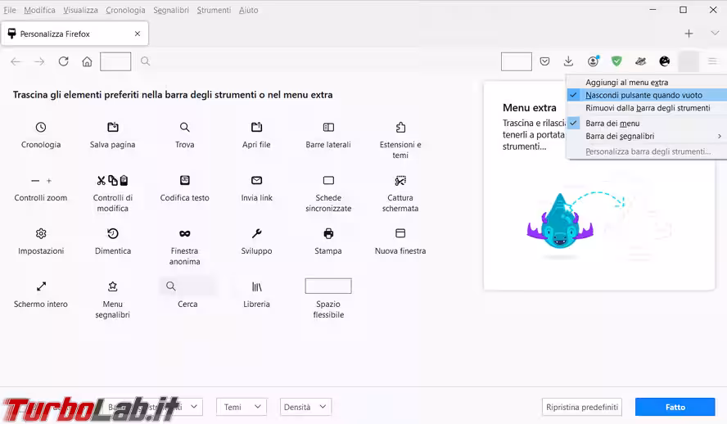Screen dimensions: 727x424
Task: Click the dragon illustration in Menu extra
Action: [560, 221]
